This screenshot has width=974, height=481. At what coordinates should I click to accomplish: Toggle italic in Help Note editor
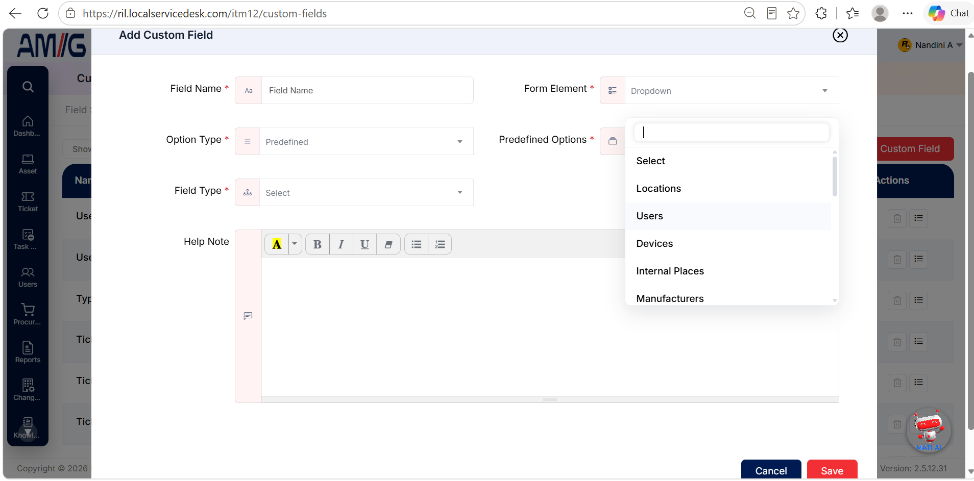pos(341,244)
